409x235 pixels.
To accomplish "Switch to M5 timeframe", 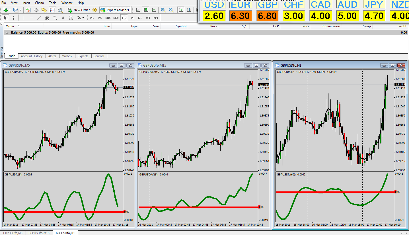I will pos(100,18).
